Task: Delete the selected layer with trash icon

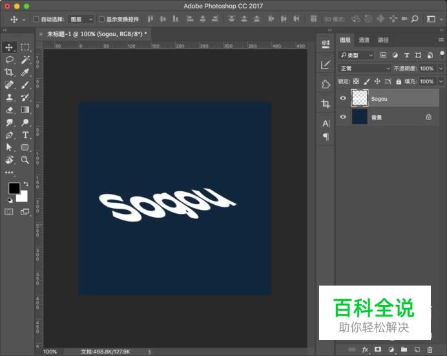Action: click(x=430, y=350)
